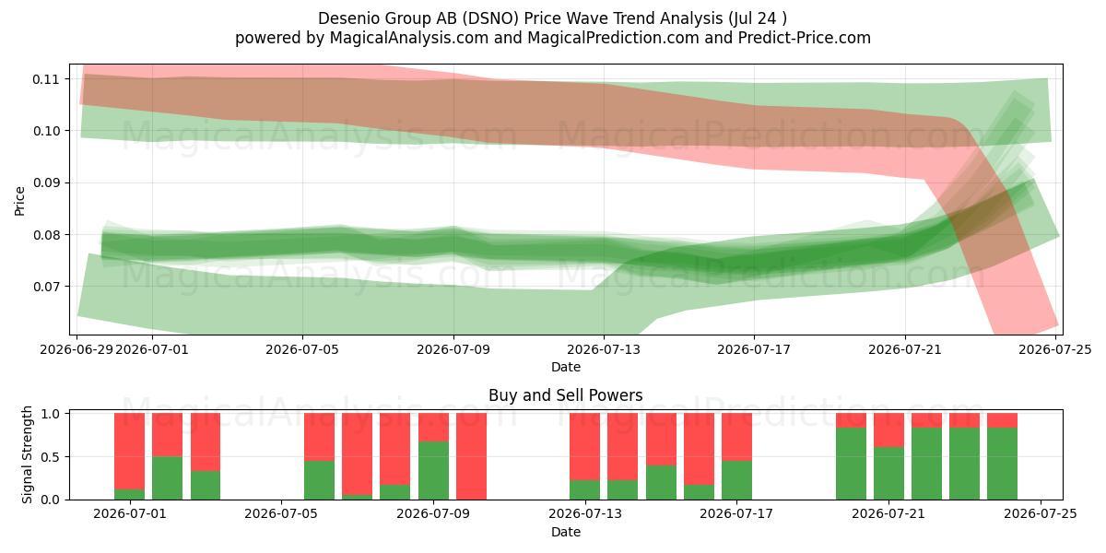The width and height of the screenshot is (1106, 553).
Task: Click the 2026-07-21 date tick under the price chart
Action: [x=904, y=349]
